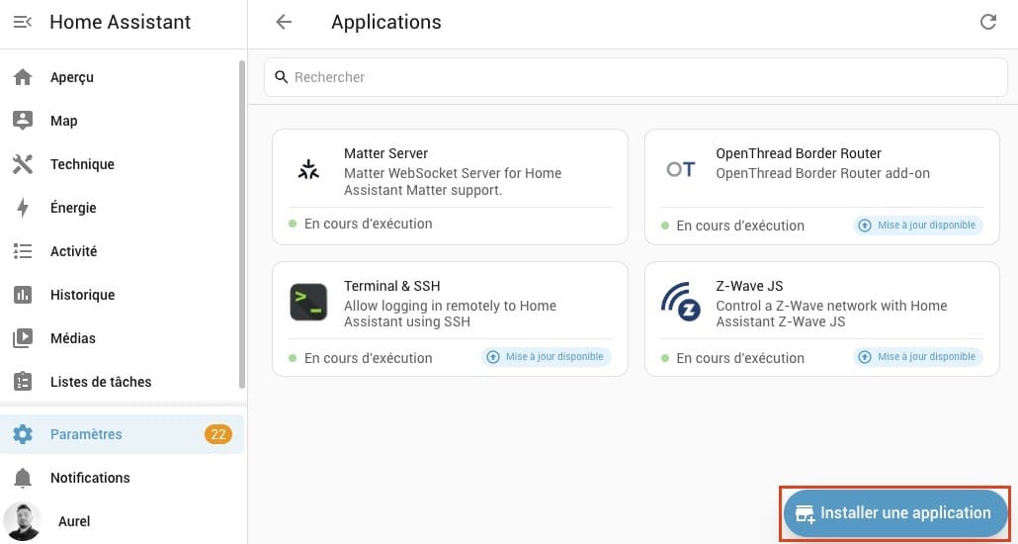Viewport: 1018px width, 544px height.
Task: Click the OpenThread Border Router OT icon
Action: pos(680,169)
